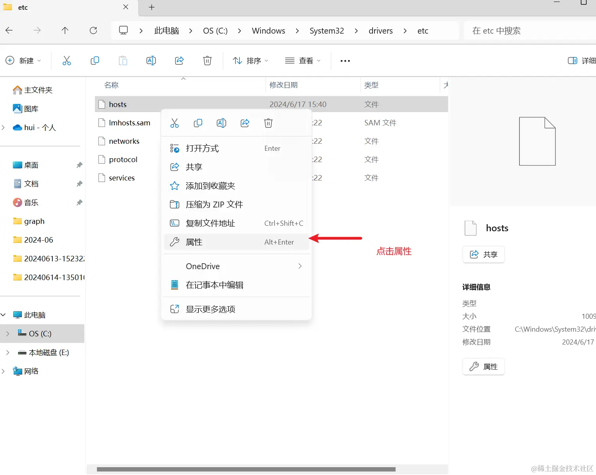Click the Back navigation arrow

tap(9, 30)
